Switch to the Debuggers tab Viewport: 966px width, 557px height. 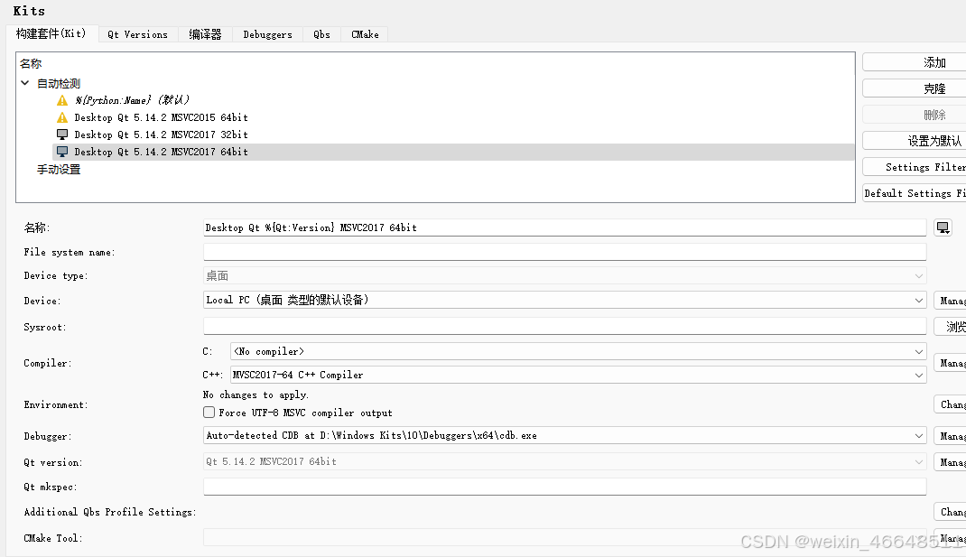[x=267, y=34]
